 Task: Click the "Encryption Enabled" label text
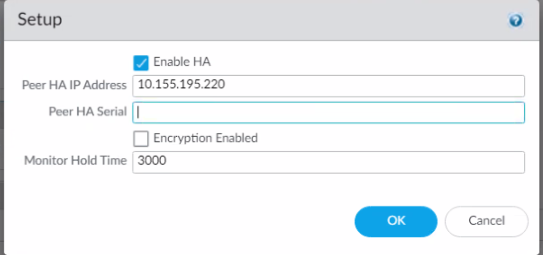coord(206,138)
